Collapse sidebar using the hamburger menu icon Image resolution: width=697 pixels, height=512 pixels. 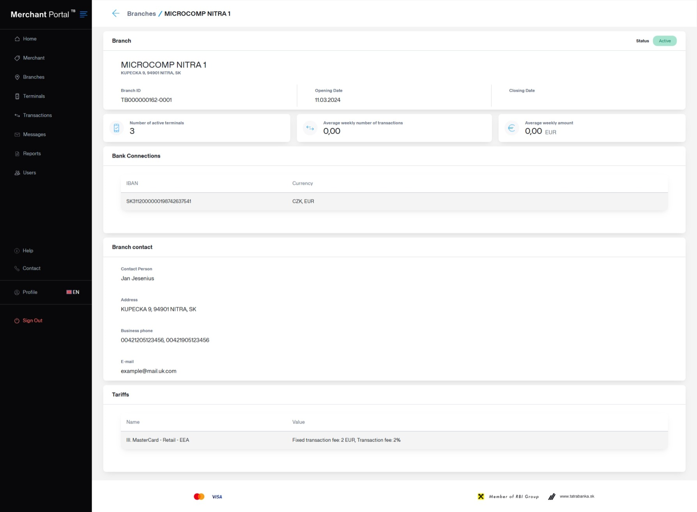pyautogui.click(x=83, y=14)
